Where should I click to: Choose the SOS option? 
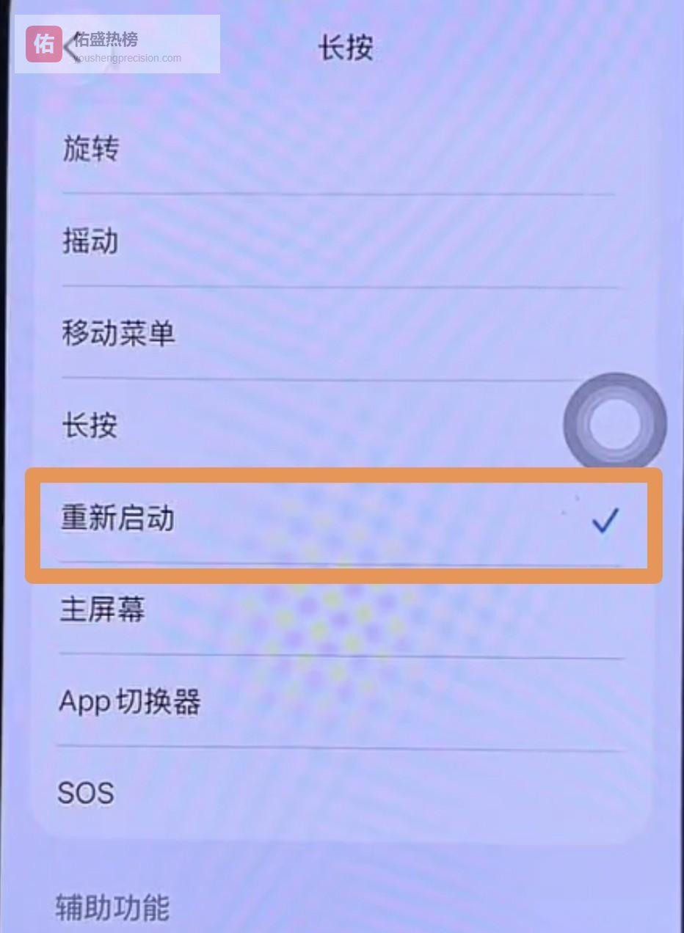(x=86, y=793)
